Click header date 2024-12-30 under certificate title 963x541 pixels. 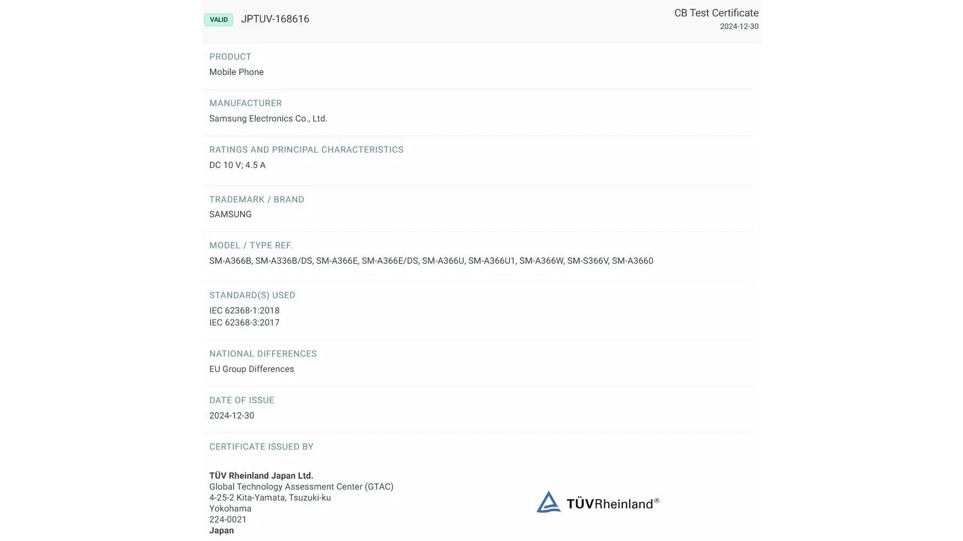pos(739,27)
